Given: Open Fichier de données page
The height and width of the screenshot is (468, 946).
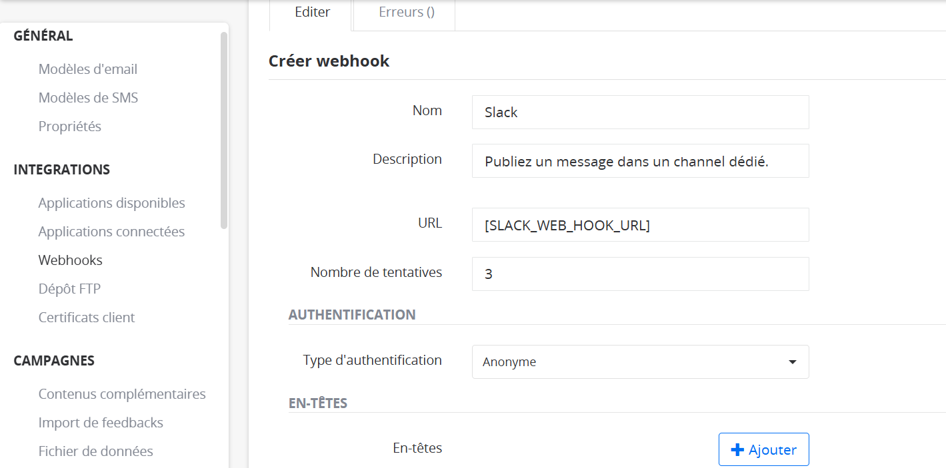Looking at the screenshot, I should (95, 451).
